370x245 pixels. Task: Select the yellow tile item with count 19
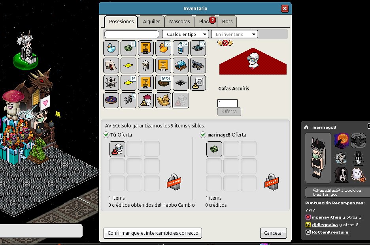[x=128, y=83]
